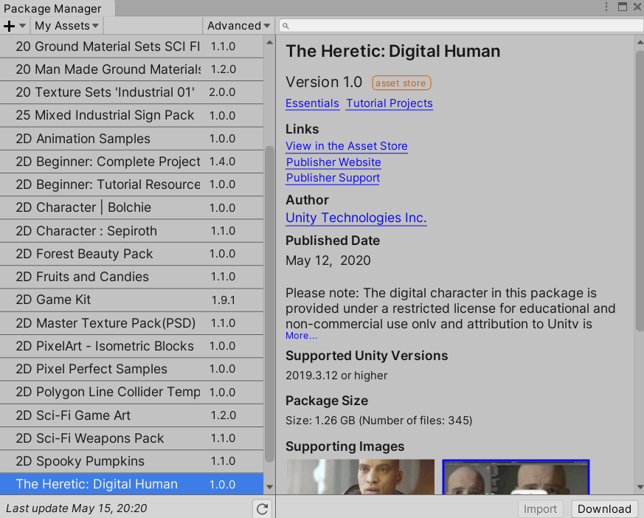The height and width of the screenshot is (518, 644).
Task: Select 2D Character : Sepiroth package
Action: point(131,231)
